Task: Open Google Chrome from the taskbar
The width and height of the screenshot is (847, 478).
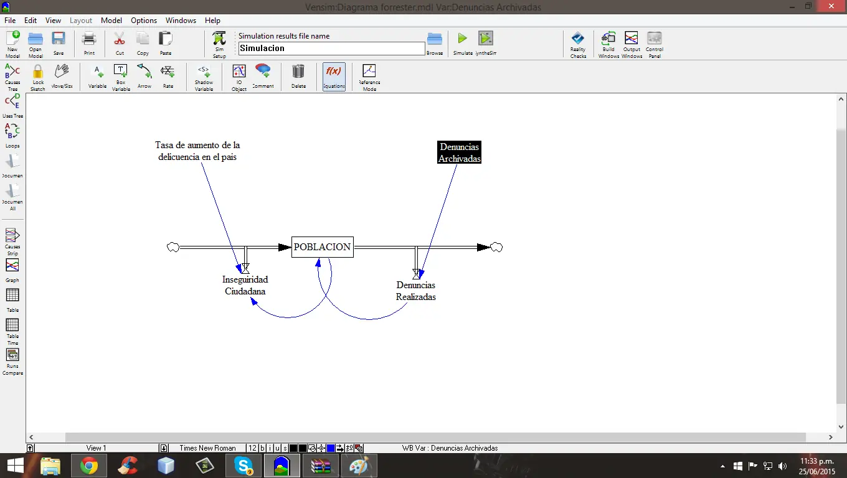Action: tap(88, 466)
